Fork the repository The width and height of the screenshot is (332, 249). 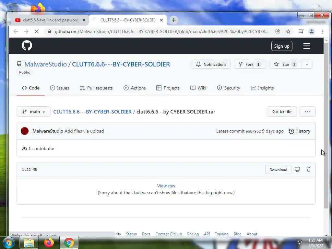tap(250, 64)
